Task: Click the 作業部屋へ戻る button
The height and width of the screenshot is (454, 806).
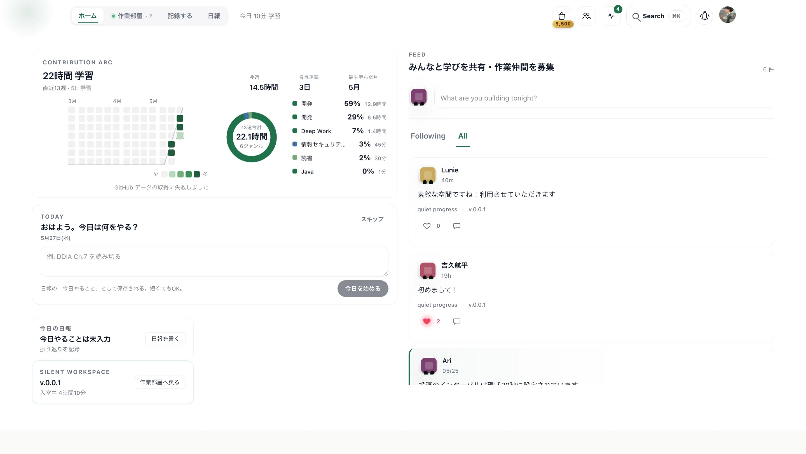Action: pyautogui.click(x=160, y=382)
